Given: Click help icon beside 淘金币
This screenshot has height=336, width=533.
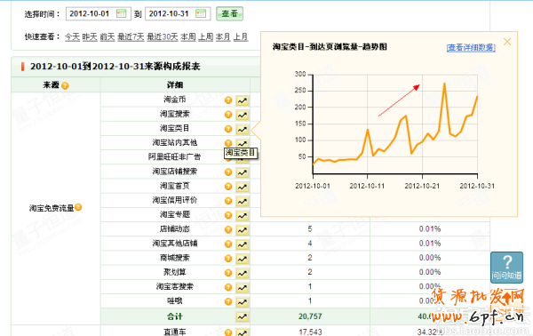Looking at the screenshot, I should click(228, 100).
